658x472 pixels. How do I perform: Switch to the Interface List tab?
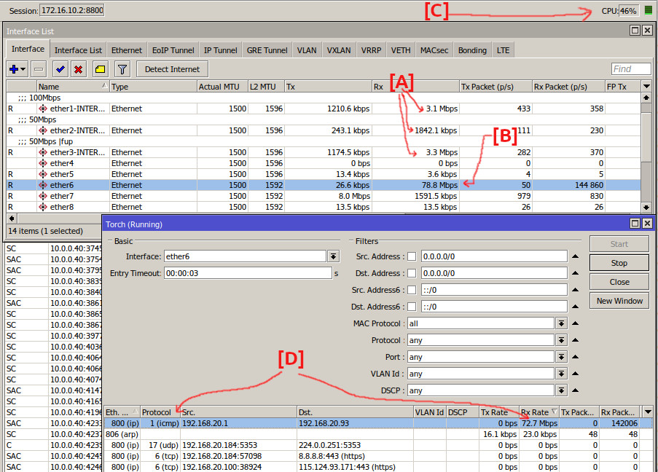tap(78, 50)
